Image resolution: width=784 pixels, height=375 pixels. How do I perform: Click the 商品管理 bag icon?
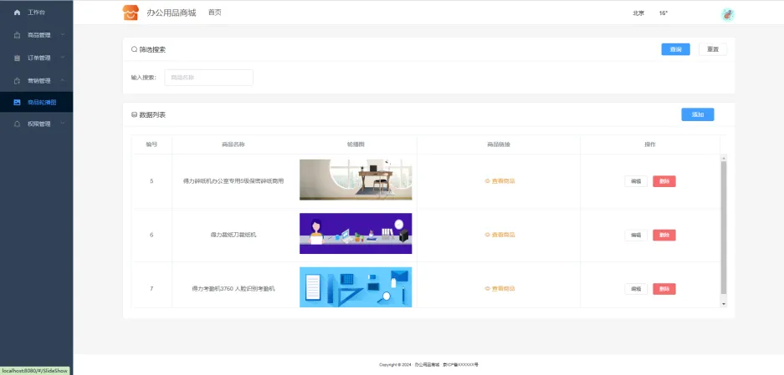pyautogui.click(x=17, y=35)
